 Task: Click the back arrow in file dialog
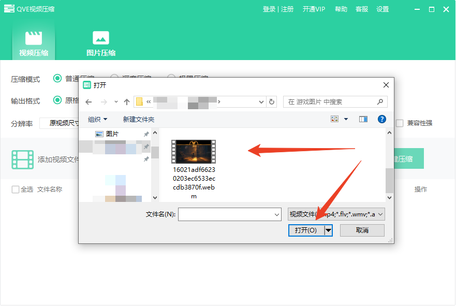coord(89,102)
